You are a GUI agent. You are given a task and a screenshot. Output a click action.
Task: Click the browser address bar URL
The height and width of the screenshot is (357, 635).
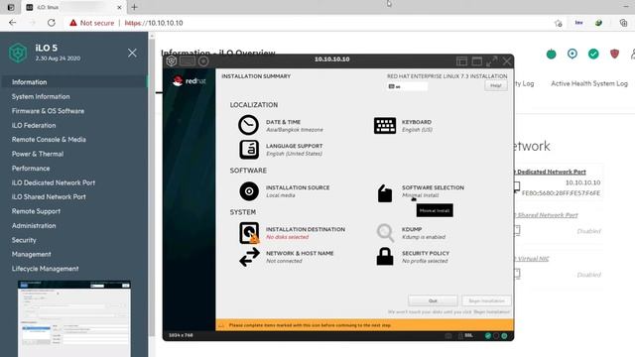(x=154, y=23)
